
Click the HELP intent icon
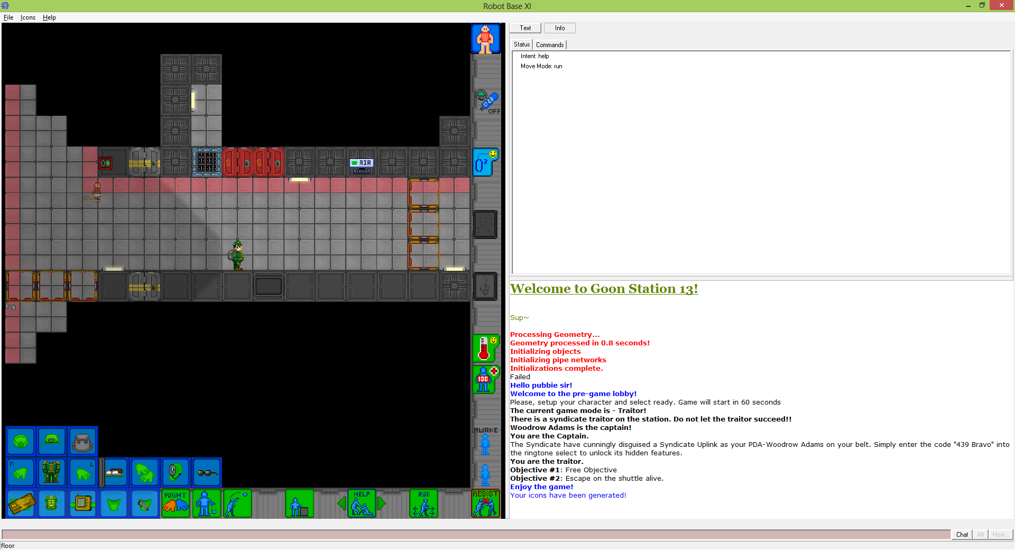362,503
